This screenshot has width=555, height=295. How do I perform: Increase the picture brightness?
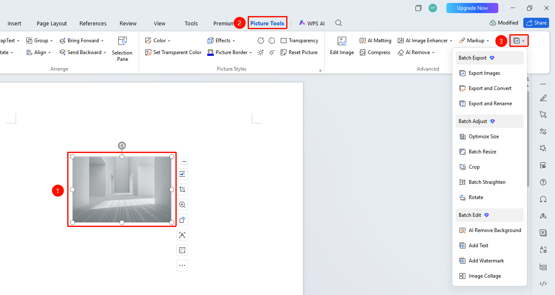(261, 52)
